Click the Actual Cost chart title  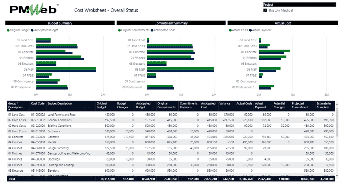point(283,23)
